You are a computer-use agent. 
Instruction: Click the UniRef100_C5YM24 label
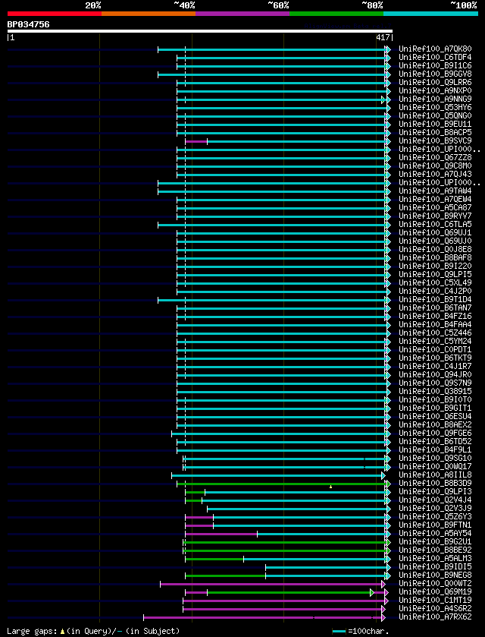435,341
